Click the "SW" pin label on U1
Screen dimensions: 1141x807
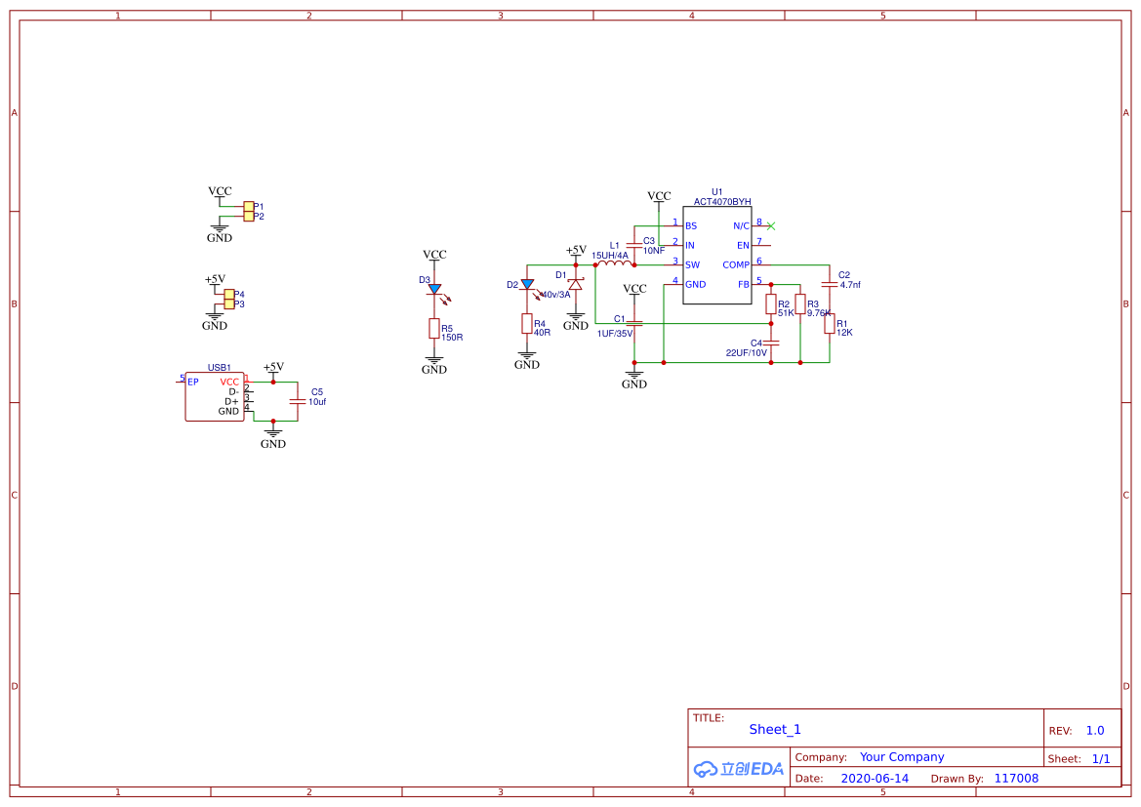point(692,264)
